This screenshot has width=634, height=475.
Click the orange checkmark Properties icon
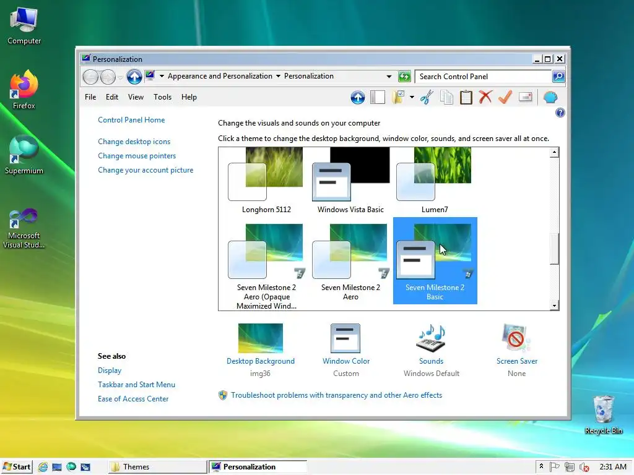pyautogui.click(x=505, y=97)
